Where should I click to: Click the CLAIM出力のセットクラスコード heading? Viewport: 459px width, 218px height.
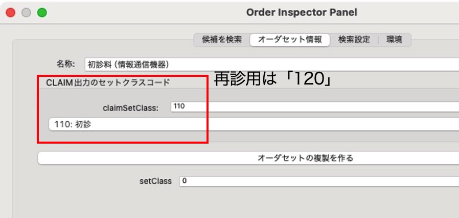pos(108,82)
